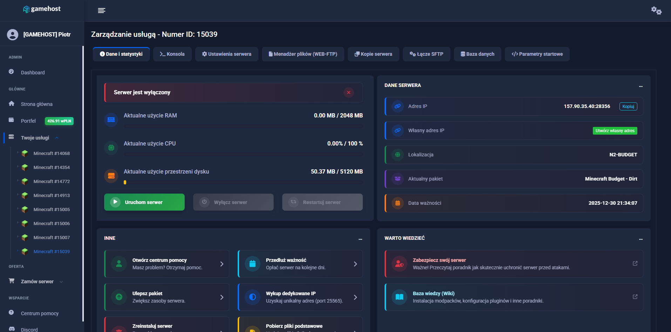Open Centrum pomocy help section
671x332 pixels.
tap(39, 313)
